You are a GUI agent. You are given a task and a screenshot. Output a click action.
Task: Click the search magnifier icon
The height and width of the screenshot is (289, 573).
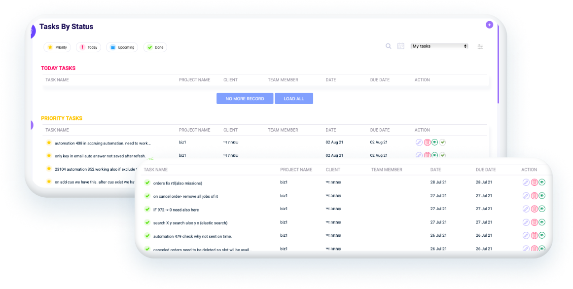point(389,46)
